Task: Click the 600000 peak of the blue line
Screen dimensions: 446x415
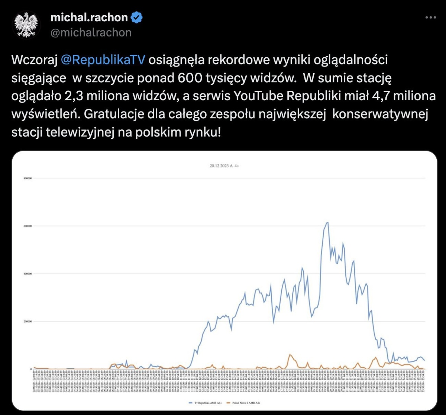Action: click(327, 223)
